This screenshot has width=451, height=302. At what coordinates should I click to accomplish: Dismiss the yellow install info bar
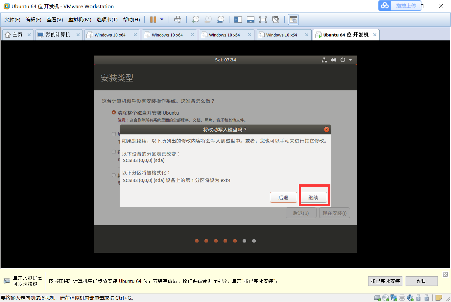(445, 274)
